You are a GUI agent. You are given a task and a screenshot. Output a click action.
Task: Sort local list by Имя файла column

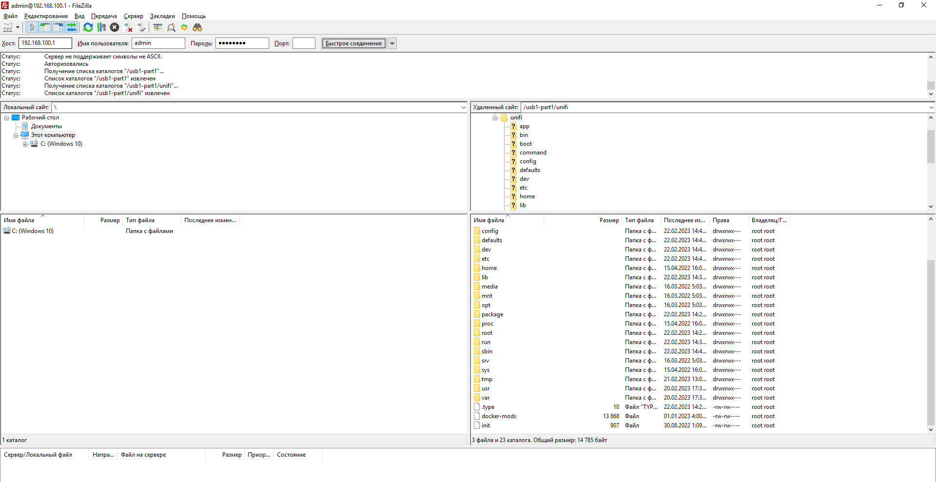42,220
